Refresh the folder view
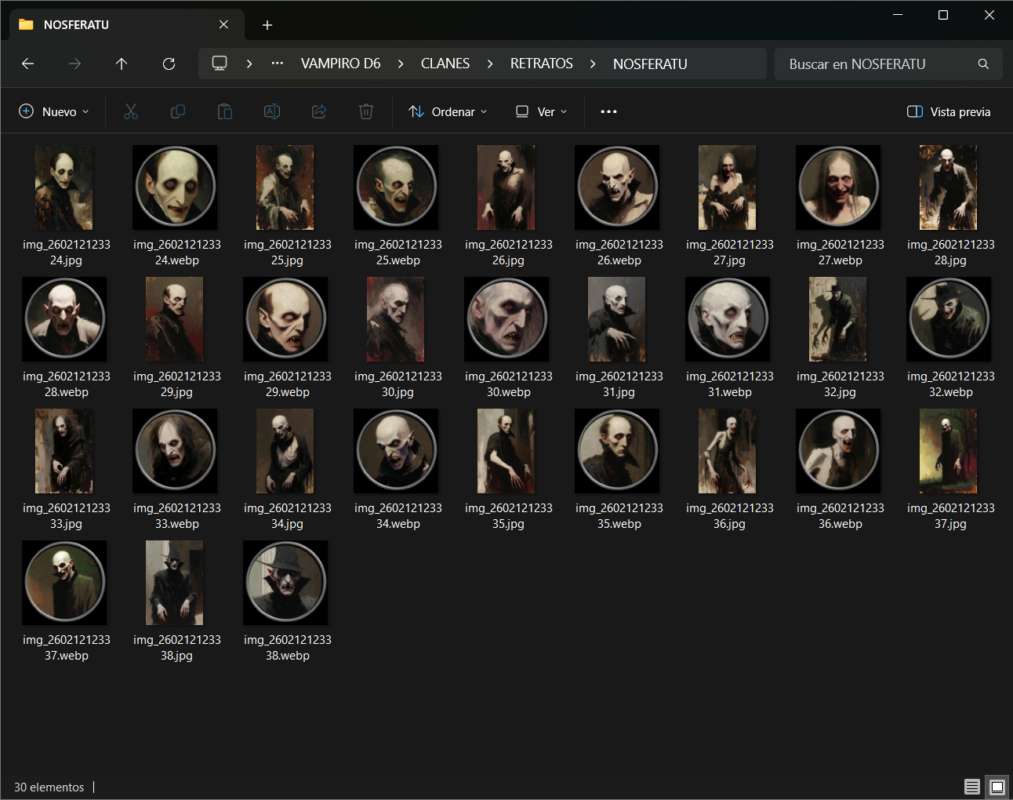 tap(169, 64)
